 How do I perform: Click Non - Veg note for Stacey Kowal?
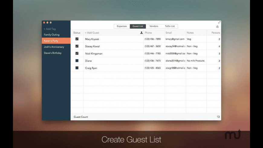pos(192,46)
